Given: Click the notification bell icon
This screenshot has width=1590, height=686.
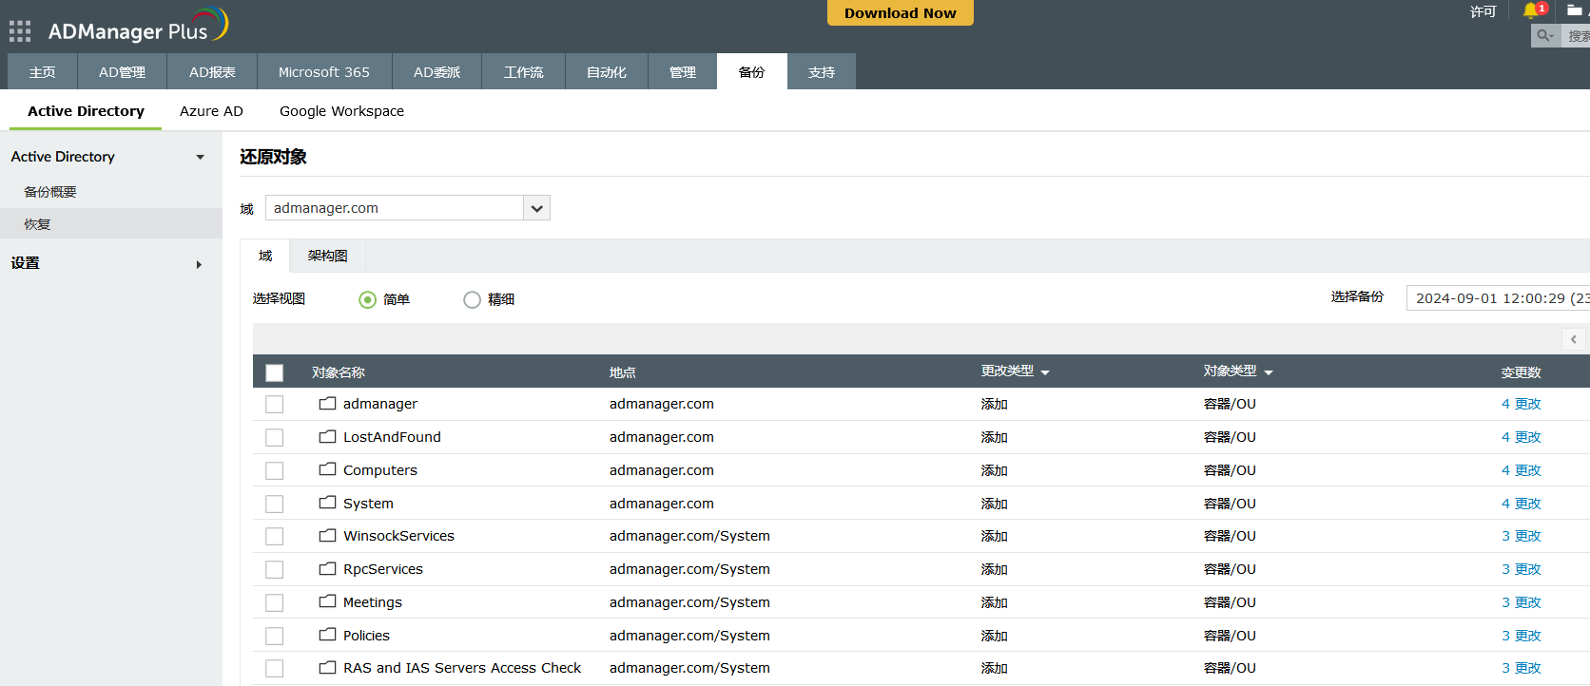Looking at the screenshot, I should tap(1530, 10).
